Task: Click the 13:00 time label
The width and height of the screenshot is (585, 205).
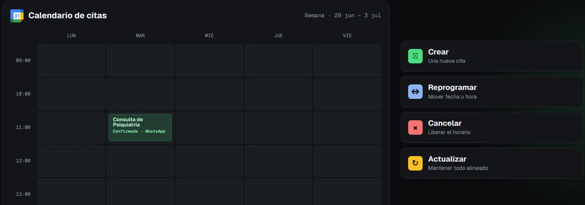Action: click(23, 194)
